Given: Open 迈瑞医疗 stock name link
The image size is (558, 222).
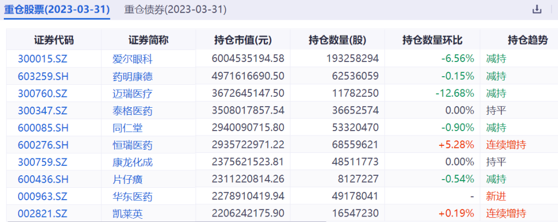Looking at the screenshot, I should [x=132, y=94].
